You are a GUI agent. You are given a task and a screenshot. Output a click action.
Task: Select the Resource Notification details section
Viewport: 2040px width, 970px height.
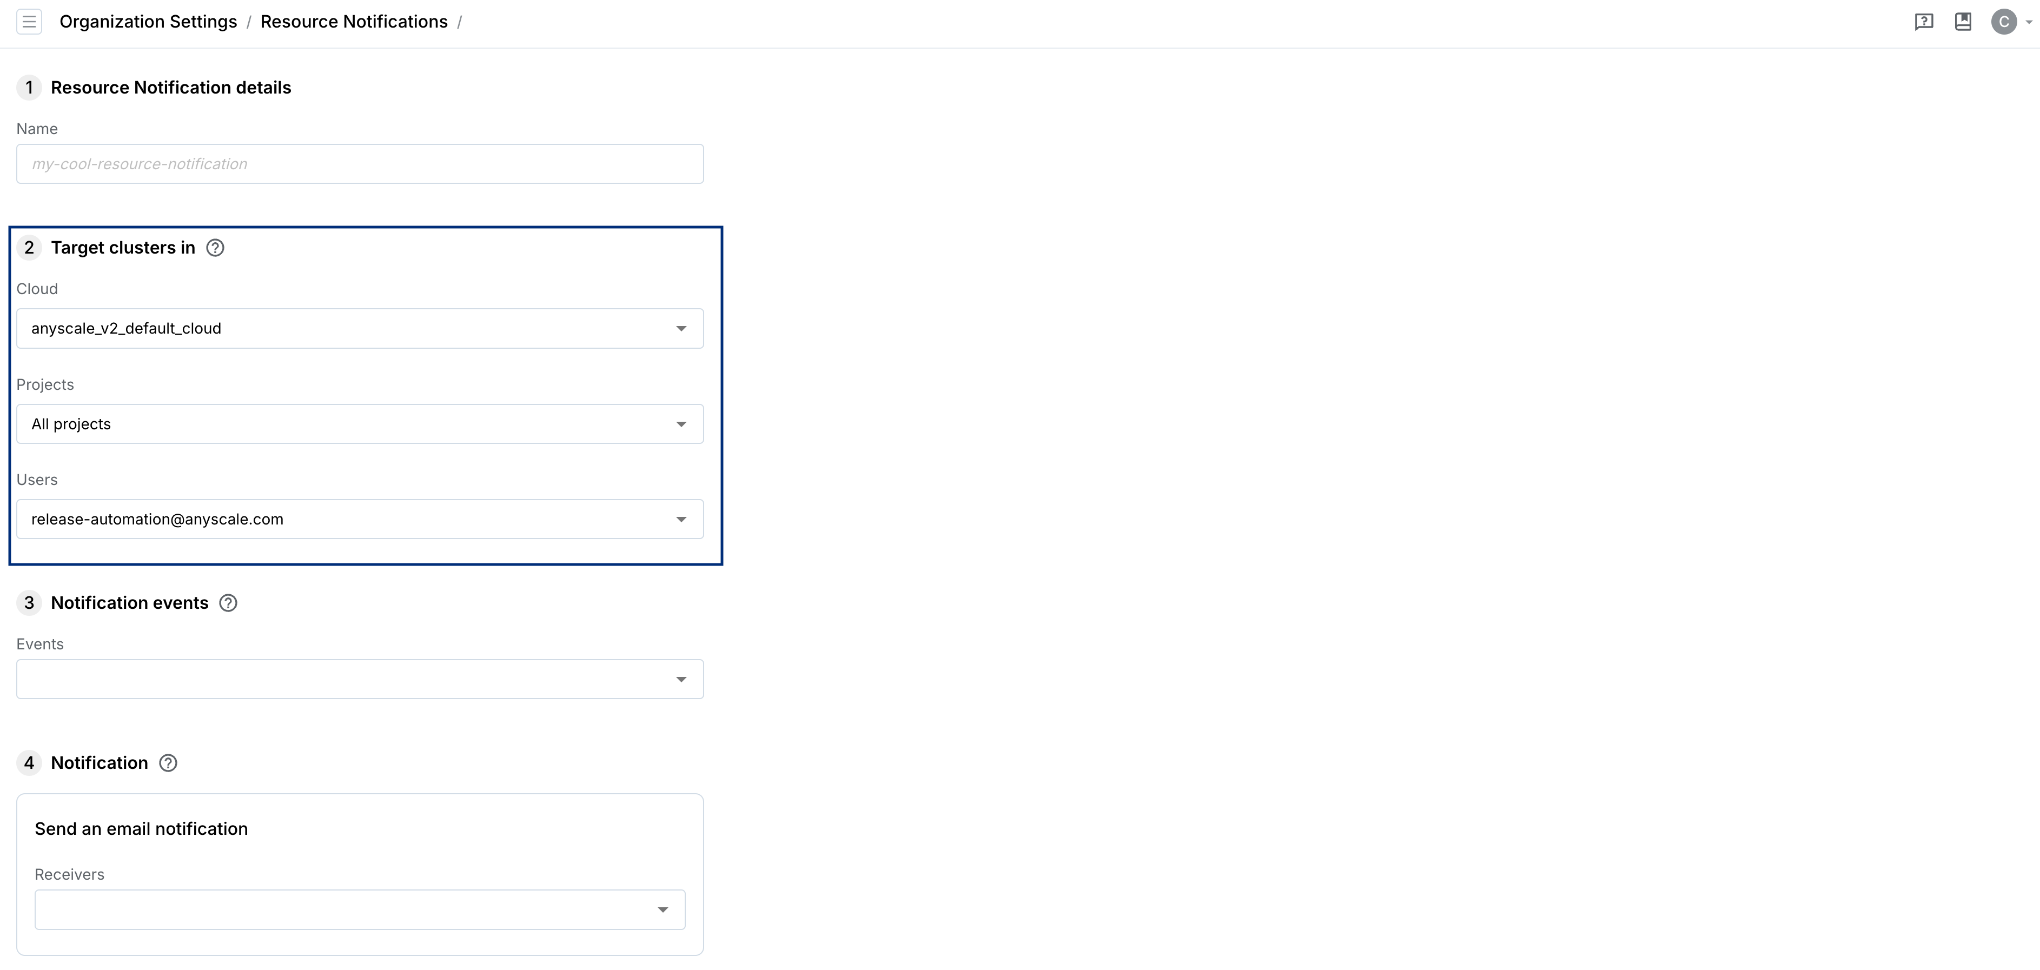pyautogui.click(x=170, y=87)
